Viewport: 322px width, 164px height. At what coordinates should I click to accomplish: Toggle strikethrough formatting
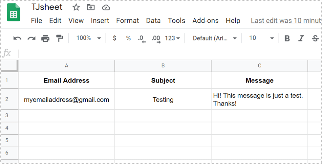(315, 38)
